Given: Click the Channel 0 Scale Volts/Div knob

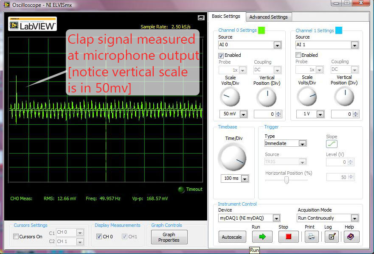Looking at the screenshot, I should pyautogui.click(x=230, y=97).
